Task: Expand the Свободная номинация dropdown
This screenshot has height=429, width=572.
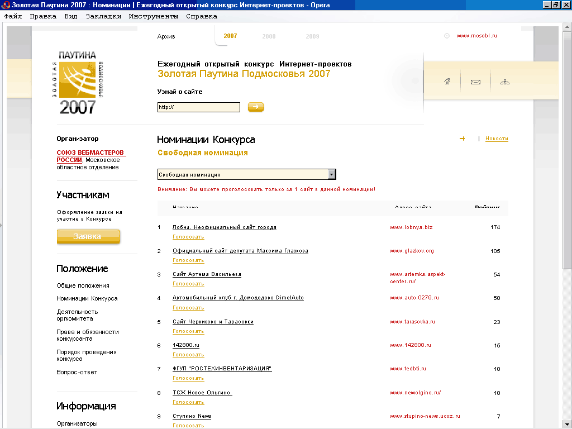Action: coord(332,174)
